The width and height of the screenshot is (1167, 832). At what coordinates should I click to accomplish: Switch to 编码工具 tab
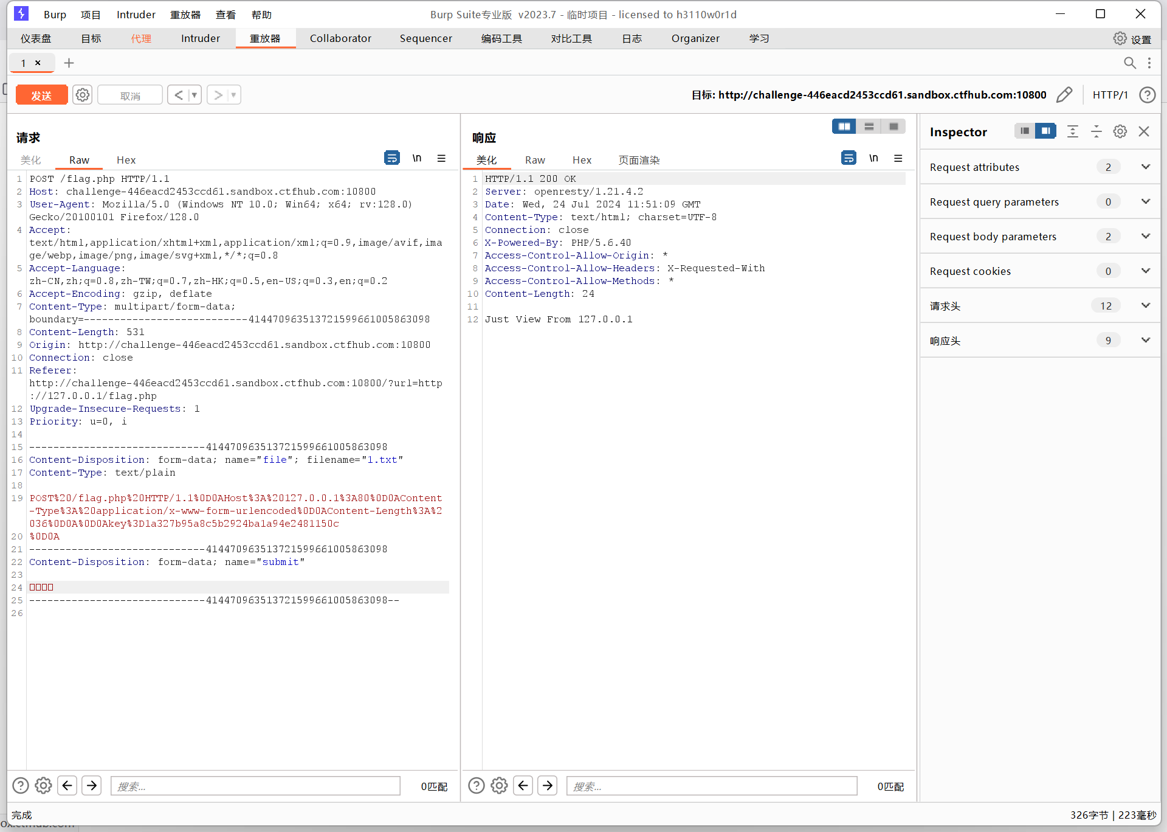(x=501, y=38)
